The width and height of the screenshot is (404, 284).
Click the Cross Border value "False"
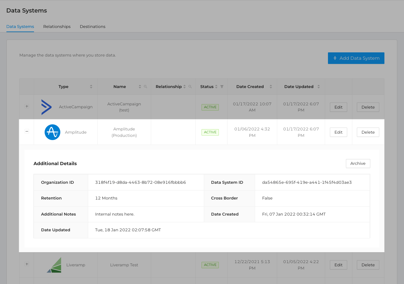tap(267, 198)
